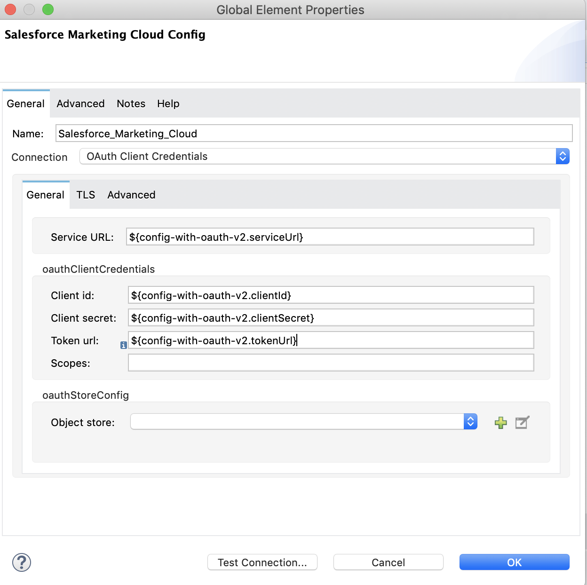Image resolution: width=587 pixels, height=585 pixels.
Task: Click the info icon next to Token url
Action: coord(123,345)
